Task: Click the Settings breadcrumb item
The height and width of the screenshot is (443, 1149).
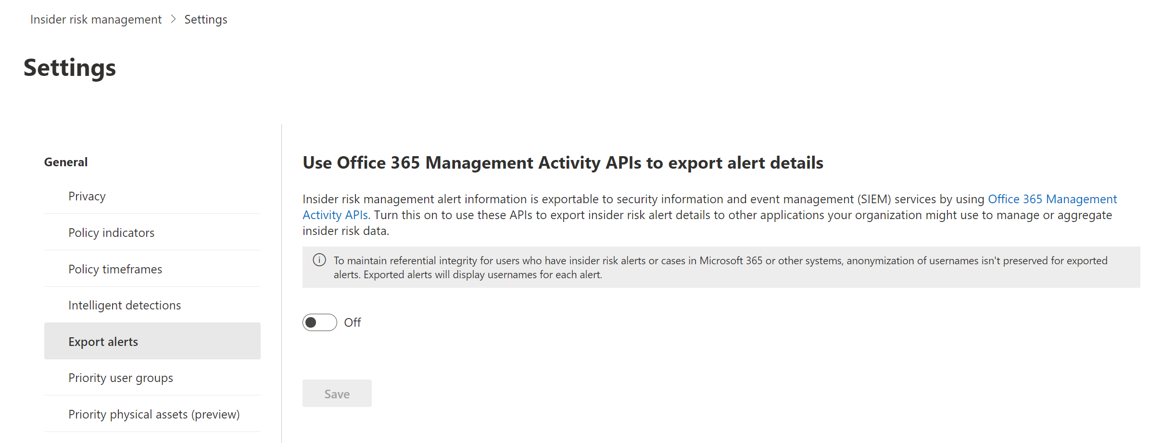Action: point(205,19)
